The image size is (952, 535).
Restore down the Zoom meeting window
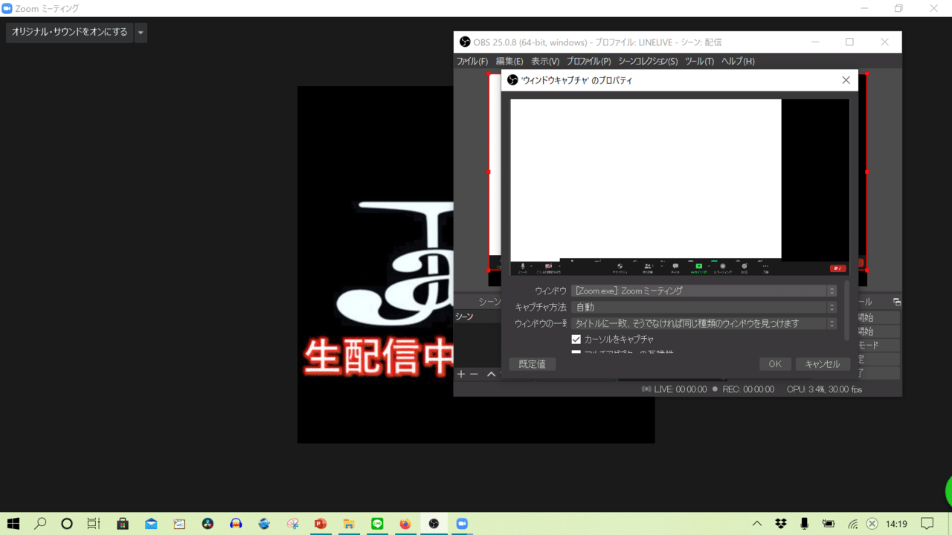[x=898, y=8]
